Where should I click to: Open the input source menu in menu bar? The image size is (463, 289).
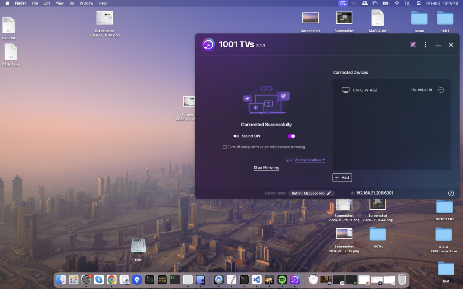tap(408, 3)
